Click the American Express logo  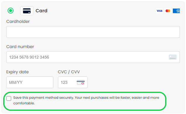pyautogui.click(x=176, y=11)
